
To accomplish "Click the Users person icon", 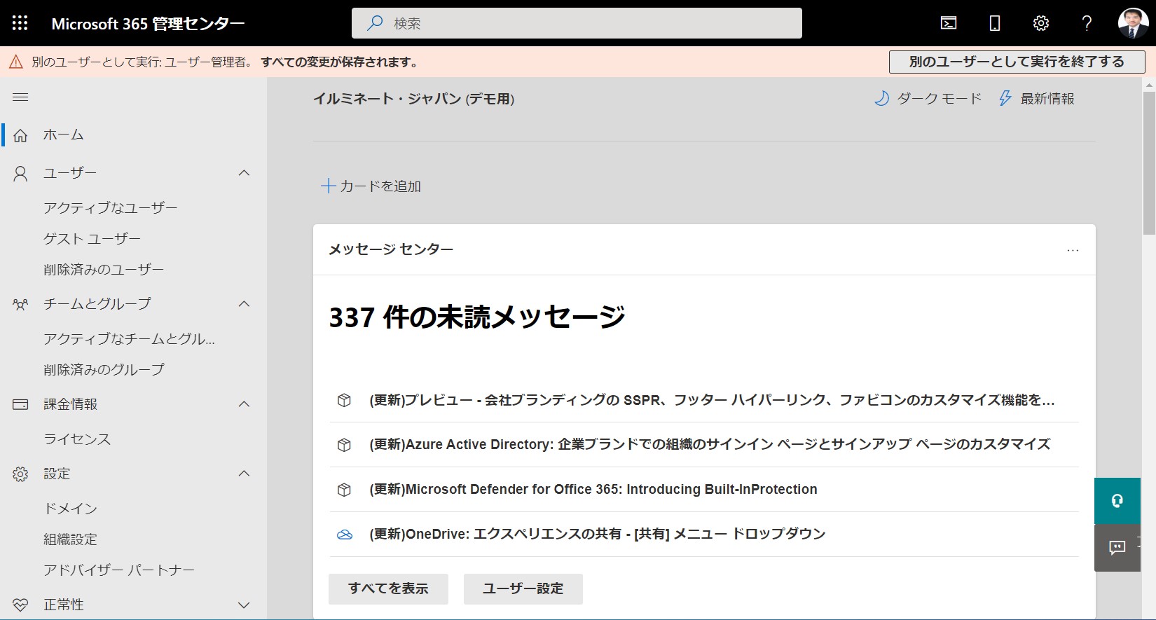I will [20, 174].
